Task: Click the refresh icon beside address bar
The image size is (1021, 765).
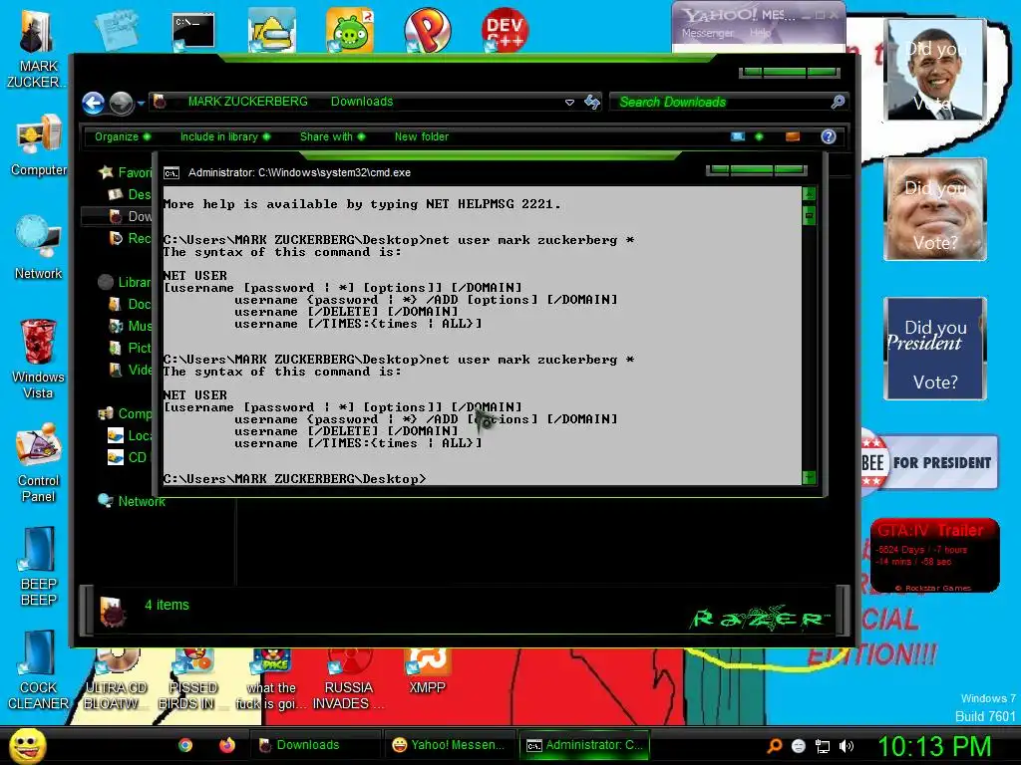Action: click(592, 103)
